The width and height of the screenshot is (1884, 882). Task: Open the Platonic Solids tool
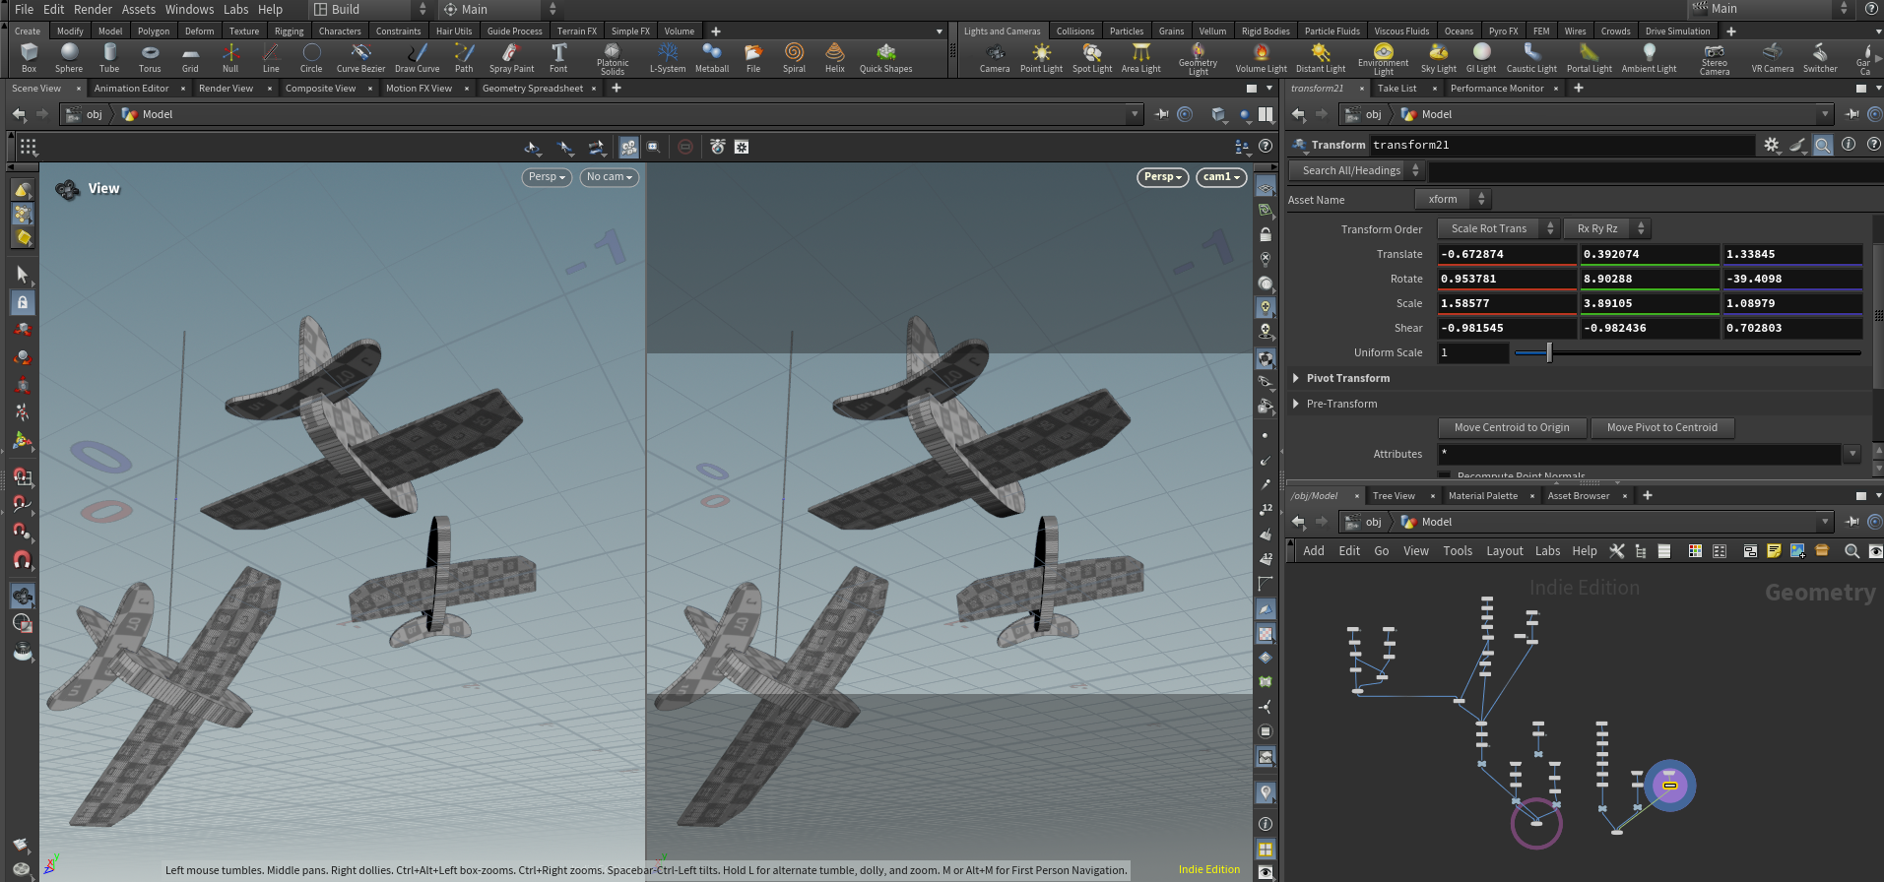[613, 59]
